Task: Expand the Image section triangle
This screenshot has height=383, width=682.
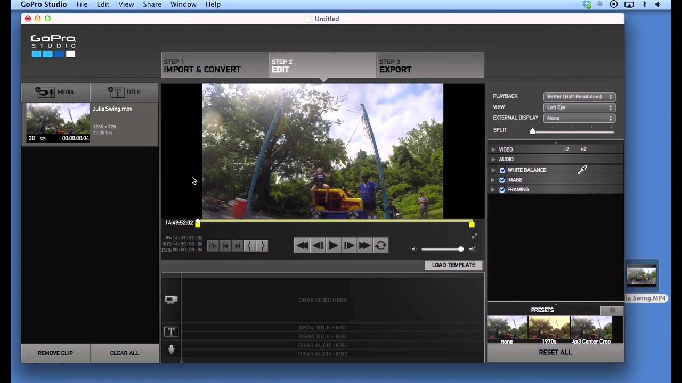Action: coord(493,180)
